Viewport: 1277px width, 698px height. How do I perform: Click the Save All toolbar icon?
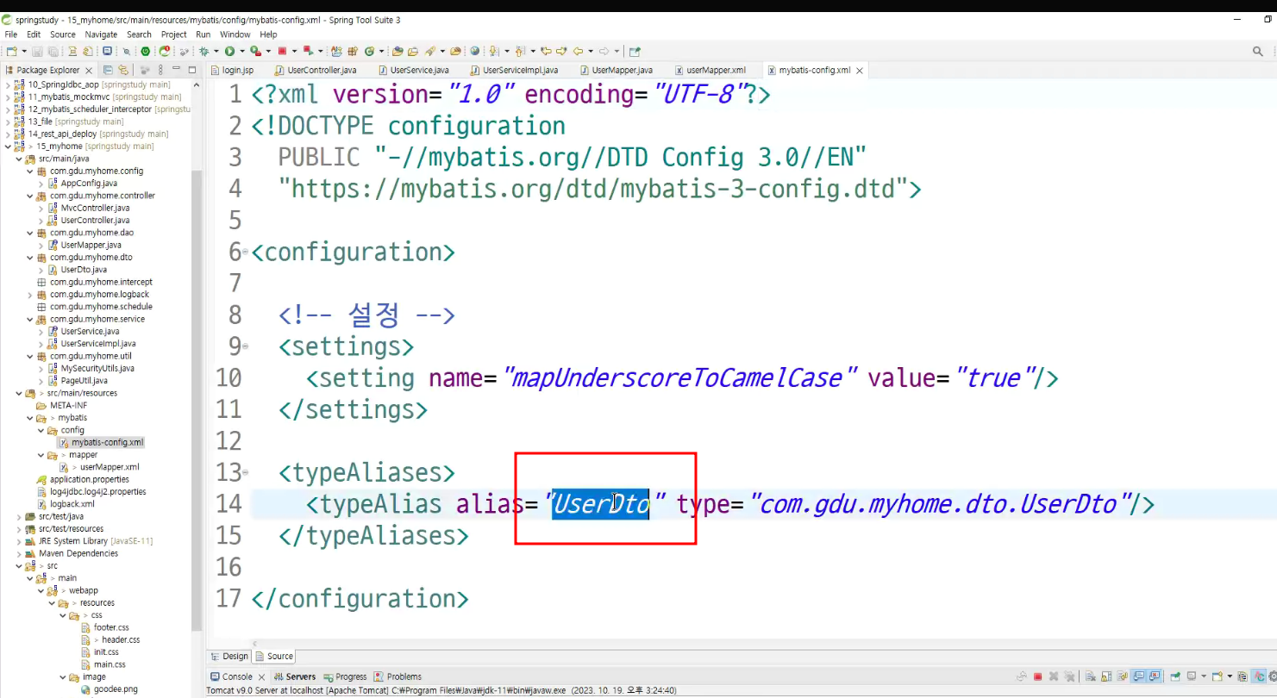53,51
